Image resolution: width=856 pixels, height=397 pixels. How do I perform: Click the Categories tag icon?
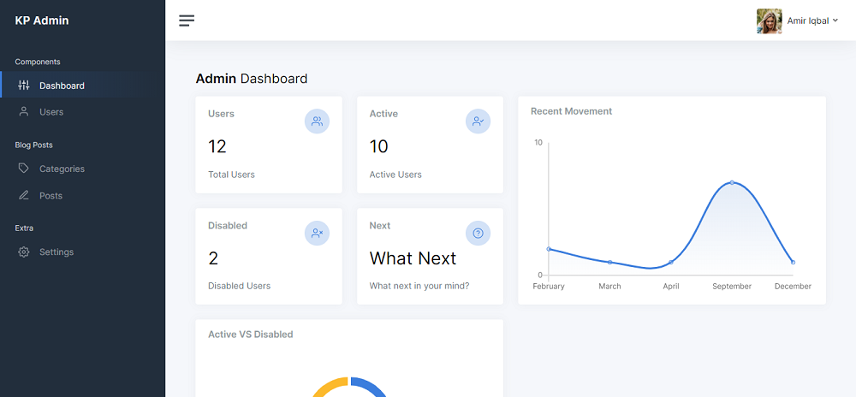click(23, 169)
